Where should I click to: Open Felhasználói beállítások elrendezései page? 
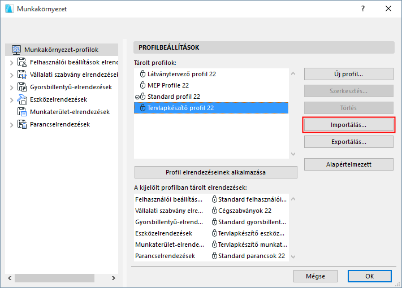click(74, 62)
